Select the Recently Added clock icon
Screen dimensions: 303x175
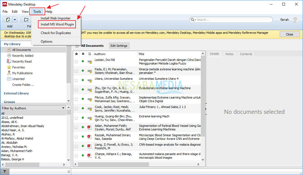(x=9, y=55)
